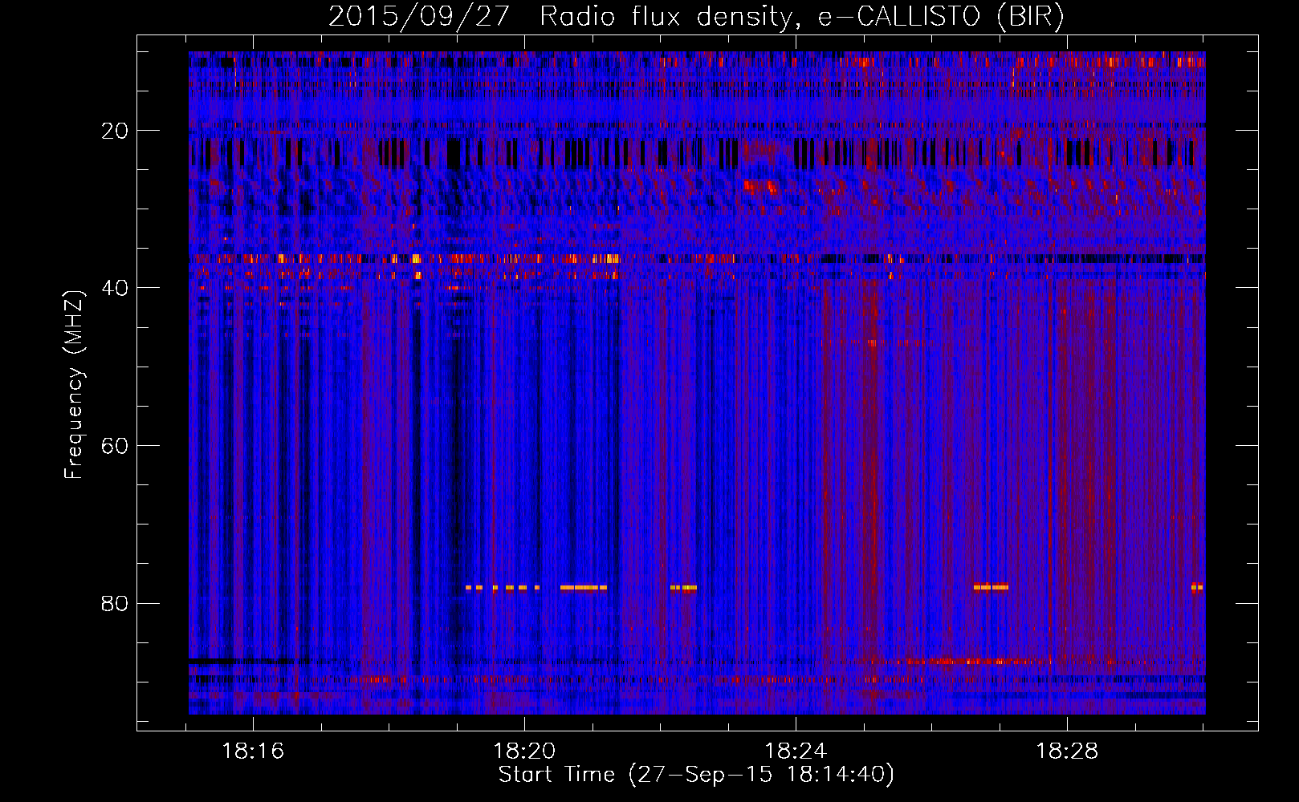This screenshot has height=802, width=1299.
Task: Click the 60 frequency tick label
Action: [x=115, y=446]
